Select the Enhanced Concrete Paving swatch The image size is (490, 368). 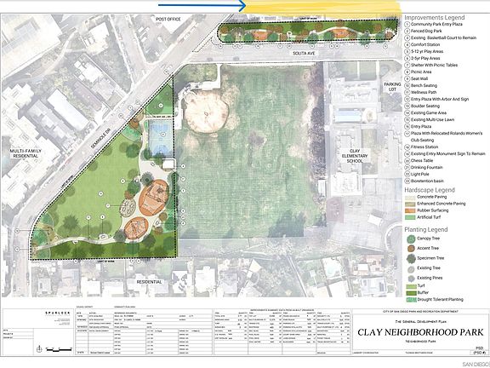pyautogui.click(x=410, y=204)
